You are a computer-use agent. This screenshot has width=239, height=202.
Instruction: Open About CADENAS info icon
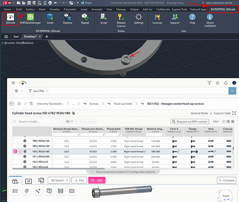click(x=210, y=20)
